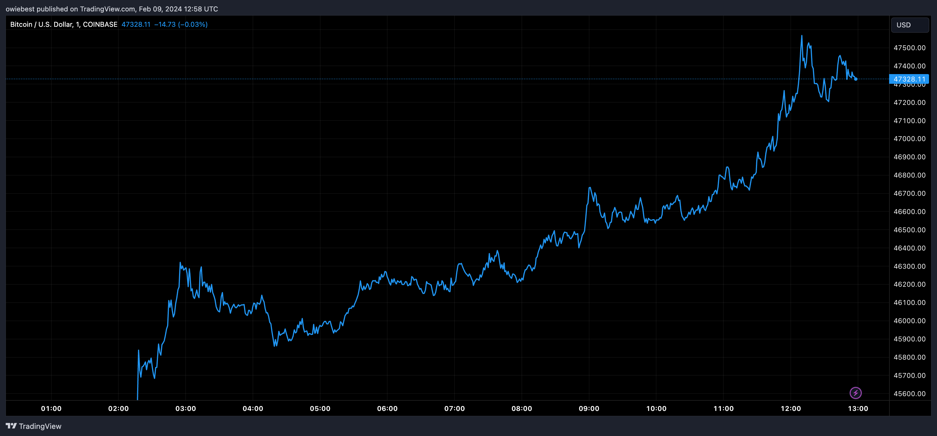Click the 03:00 time axis label
The image size is (937, 436).
coord(186,408)
